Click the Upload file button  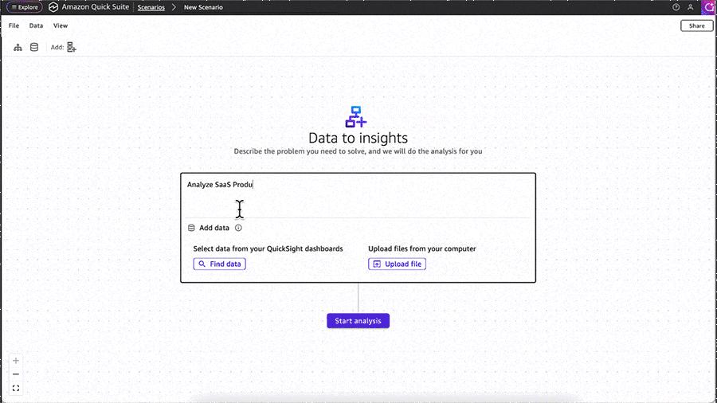click(397, 264)
